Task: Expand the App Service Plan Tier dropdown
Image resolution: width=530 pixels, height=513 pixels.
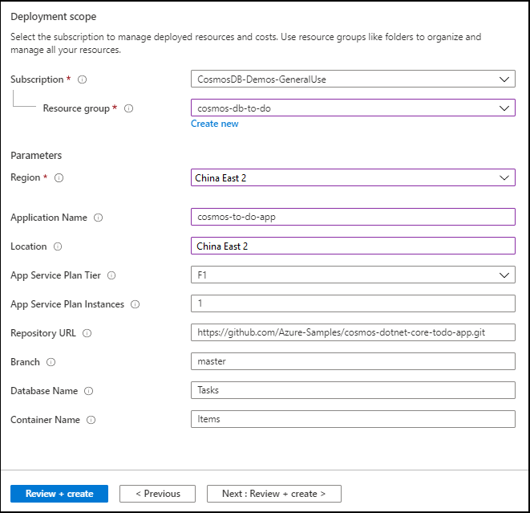Action: (x=353, y=275)
